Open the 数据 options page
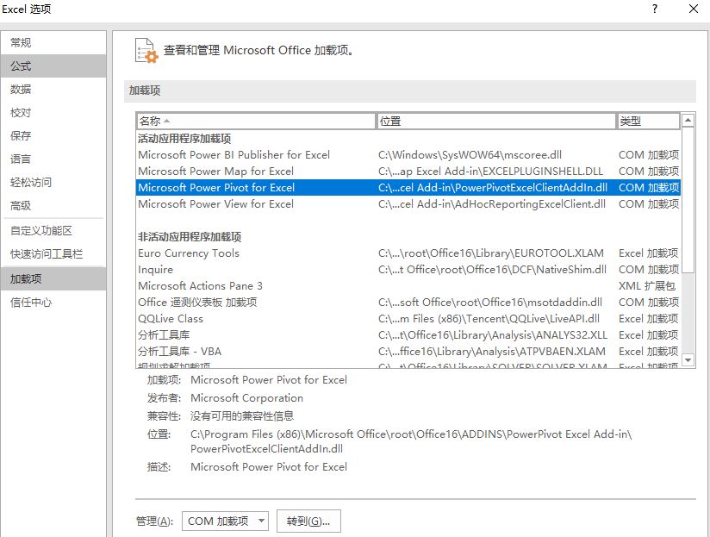Viewport: 710px width, 537px height. (53, 89)
